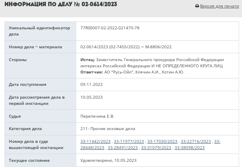Screen dimensions: 242x168
Task: Click the category value 211- Прочие исковые дела
Action: tap(108, 129)
